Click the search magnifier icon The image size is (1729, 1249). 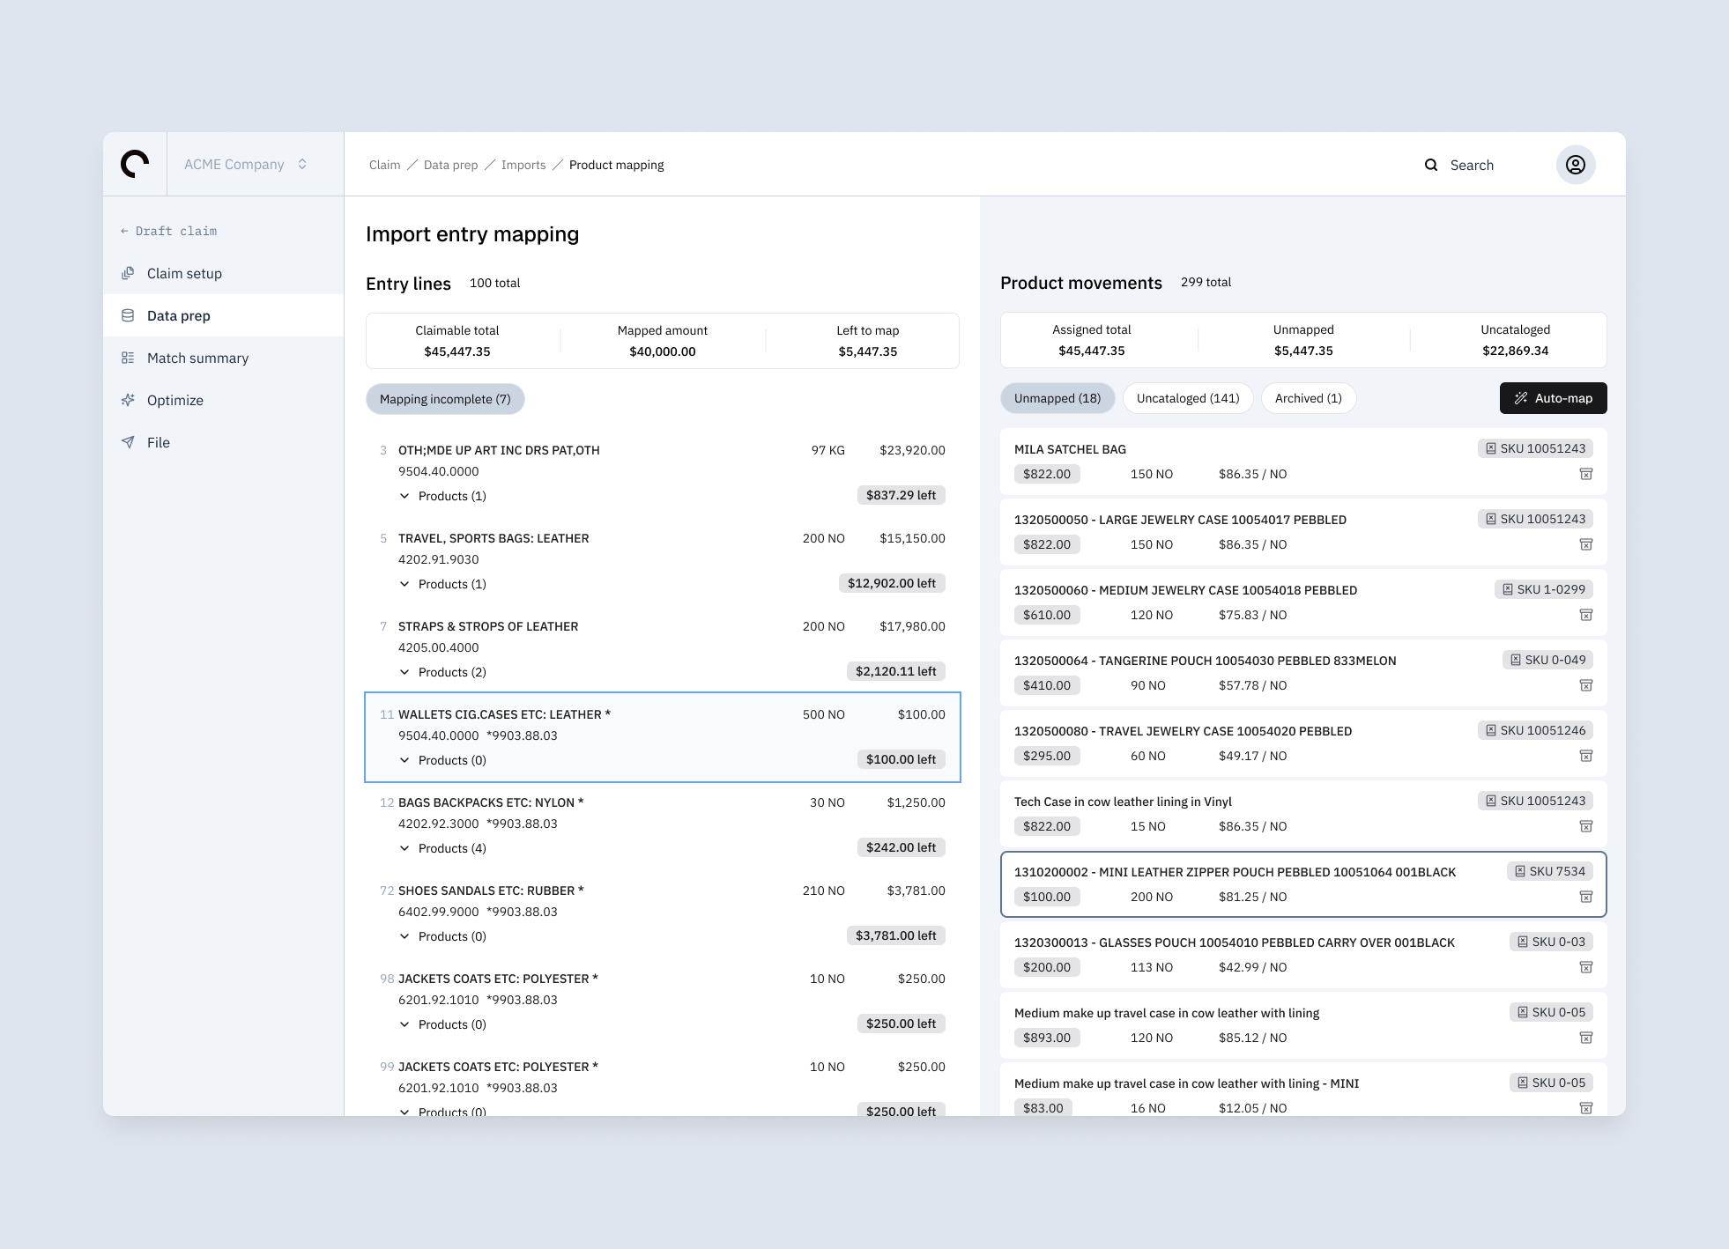tap(1431, 165)
